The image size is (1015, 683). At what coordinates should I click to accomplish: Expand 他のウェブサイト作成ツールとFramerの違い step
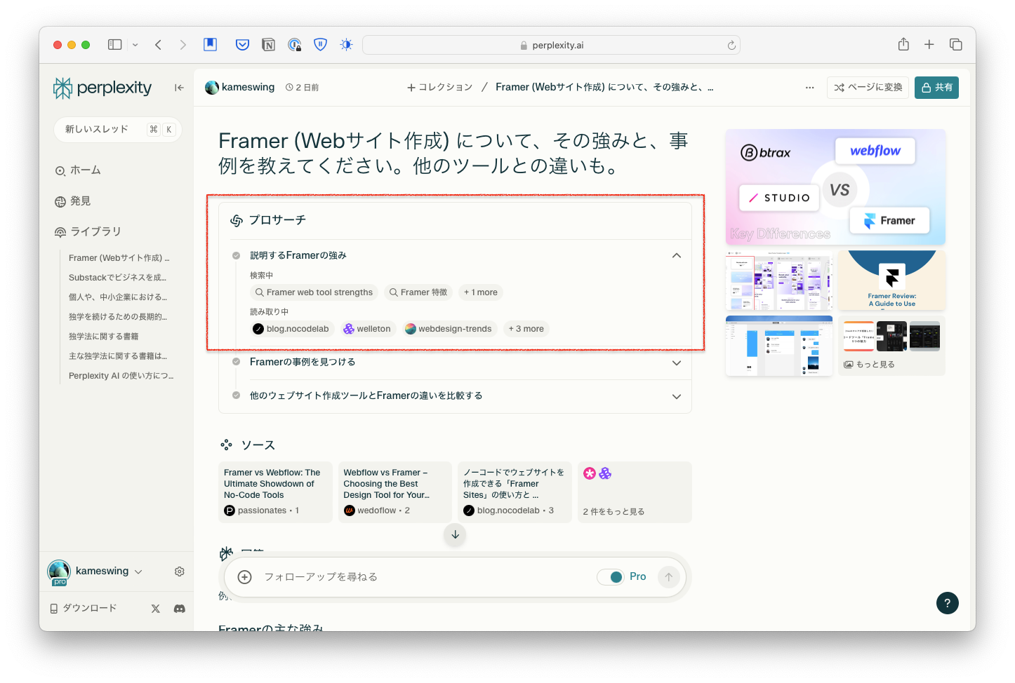[677, 396]
